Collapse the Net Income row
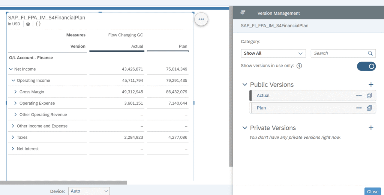384x195 pixels. coord(11,69)
